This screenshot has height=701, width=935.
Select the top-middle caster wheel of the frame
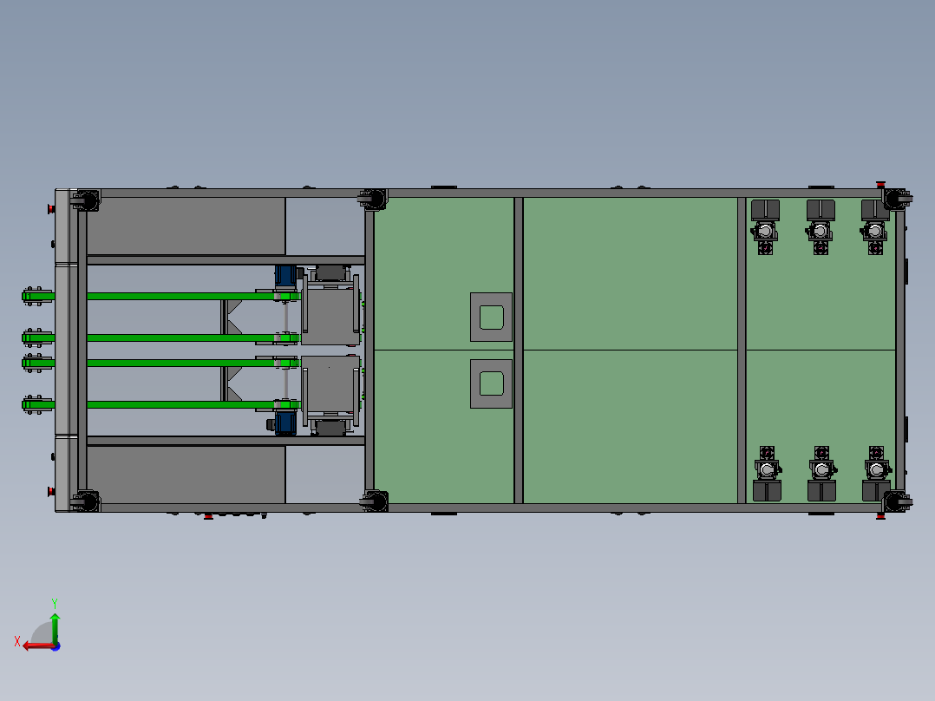[x=374, y=199]
